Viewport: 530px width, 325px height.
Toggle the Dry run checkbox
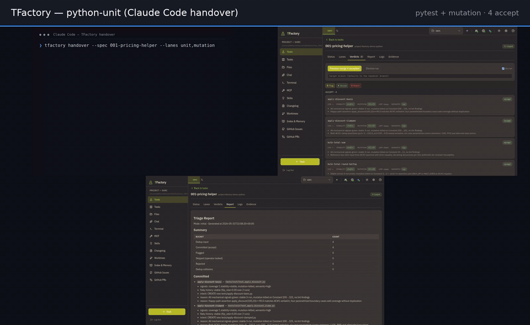pyautogui.click(x=503, y=69)
